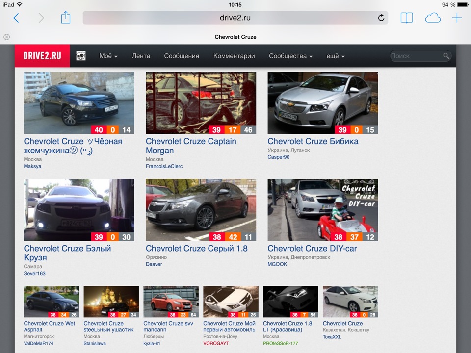Open Chevrolet Cruze Серый 1.8 title link

pos(197,248)
